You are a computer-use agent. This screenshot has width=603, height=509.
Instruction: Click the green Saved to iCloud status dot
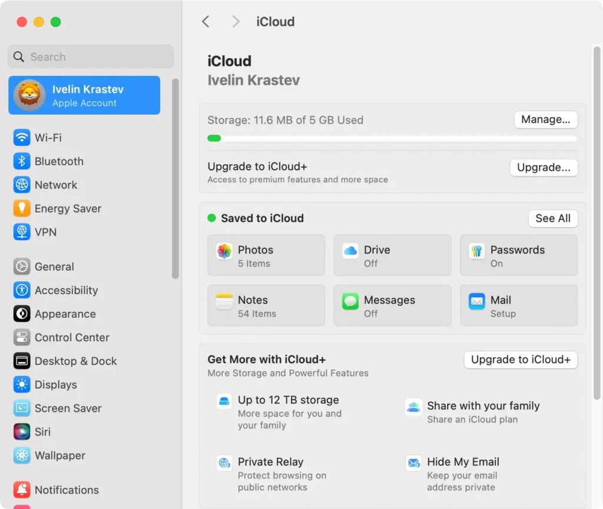click(211, 218)
